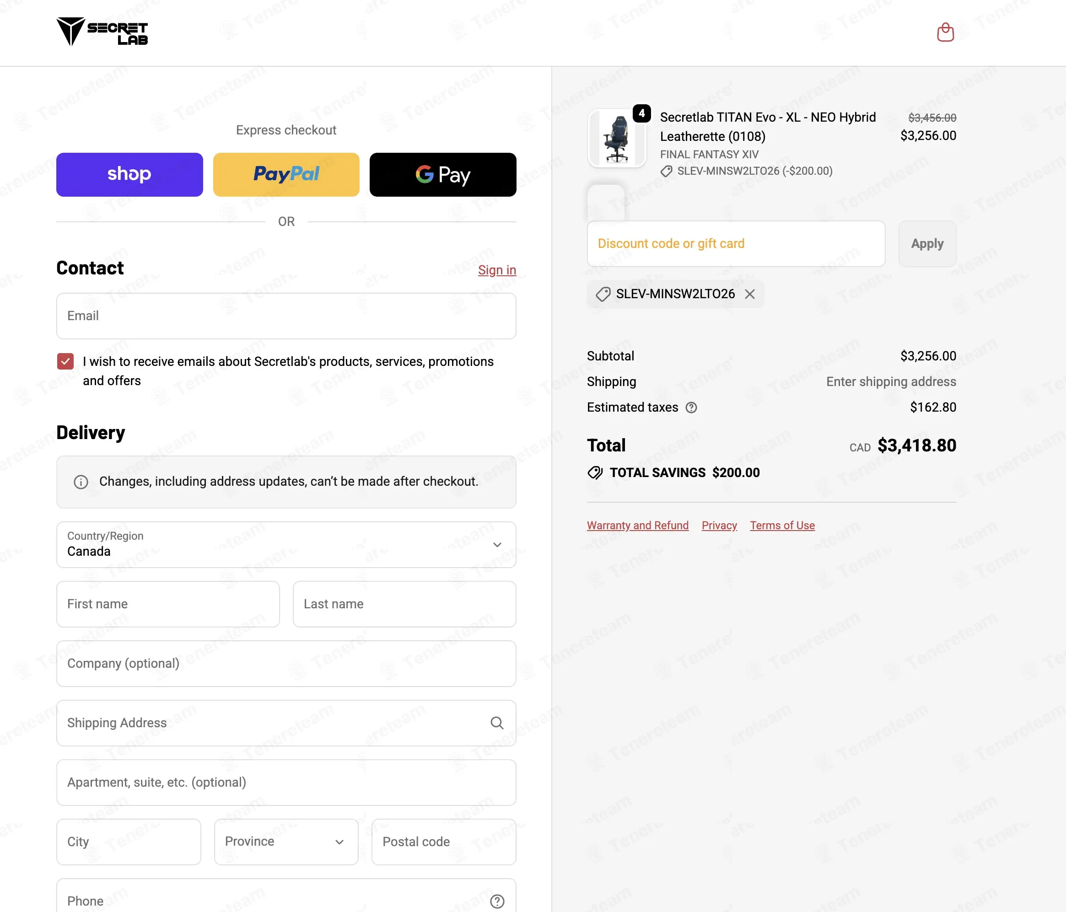Click the estimated taxes help icon
The height and width of the screenshot is (912, 1066).
click(x=691, y=408)
